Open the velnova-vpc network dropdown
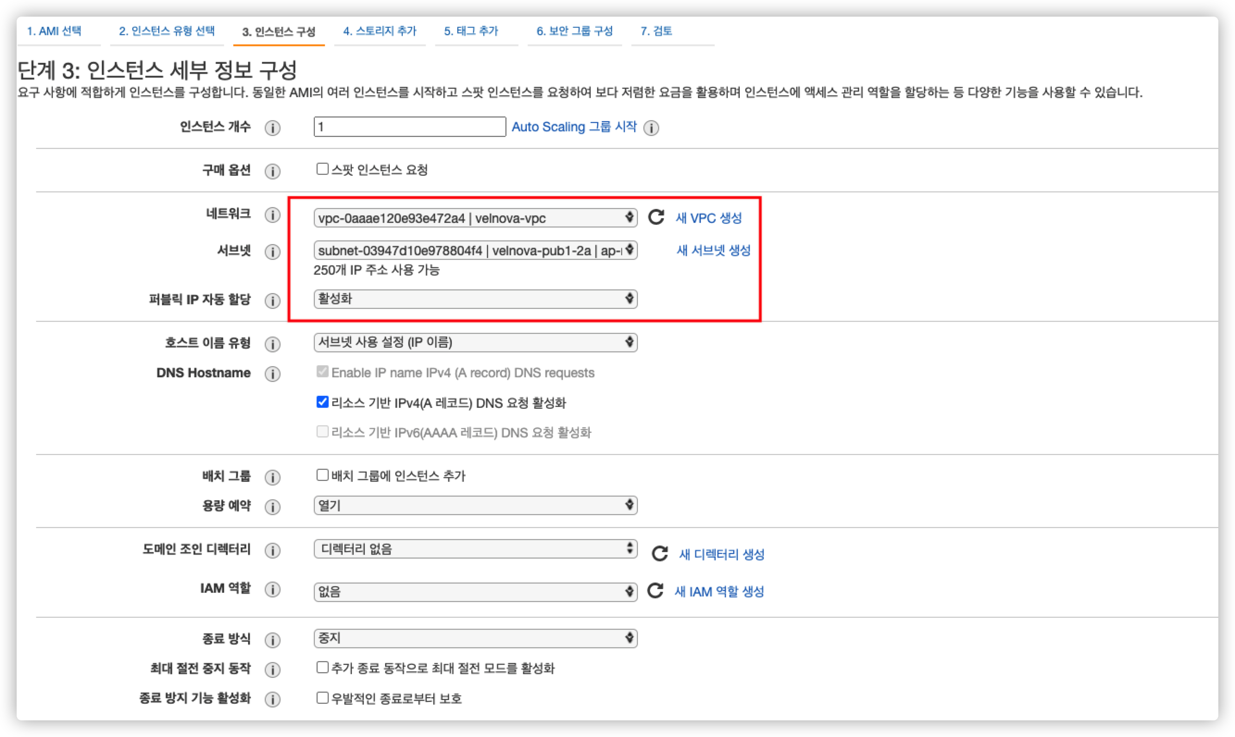Viewport: 1235px width, 737px height. tap(475, 218)
